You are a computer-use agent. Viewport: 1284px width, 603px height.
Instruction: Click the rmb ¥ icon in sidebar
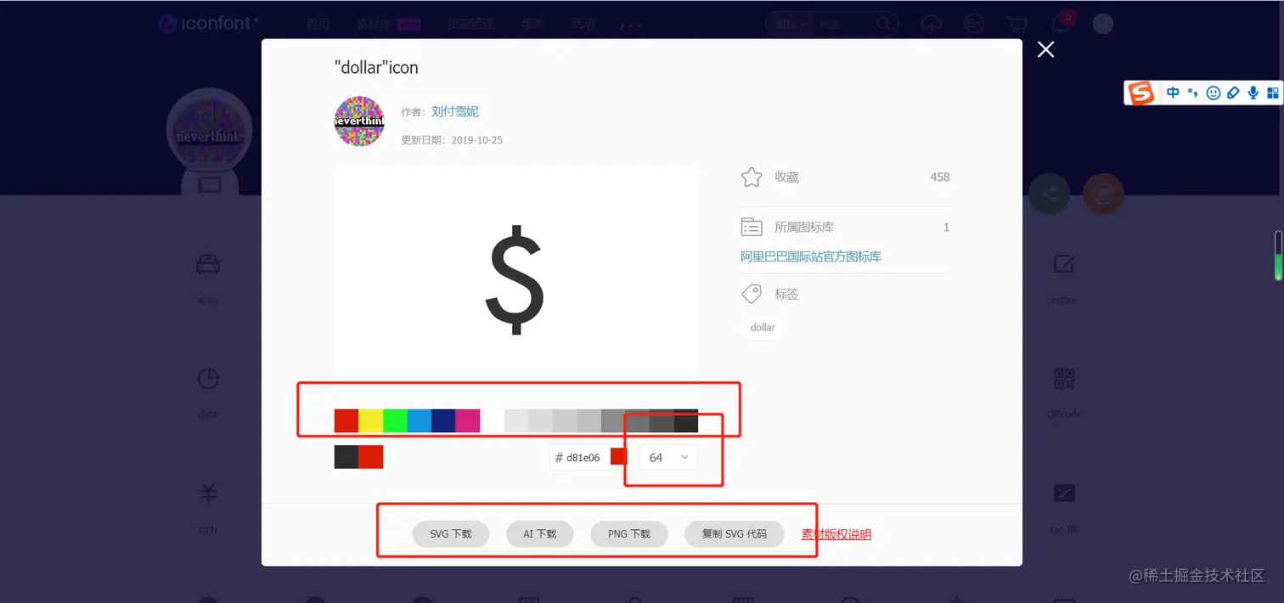207,493
